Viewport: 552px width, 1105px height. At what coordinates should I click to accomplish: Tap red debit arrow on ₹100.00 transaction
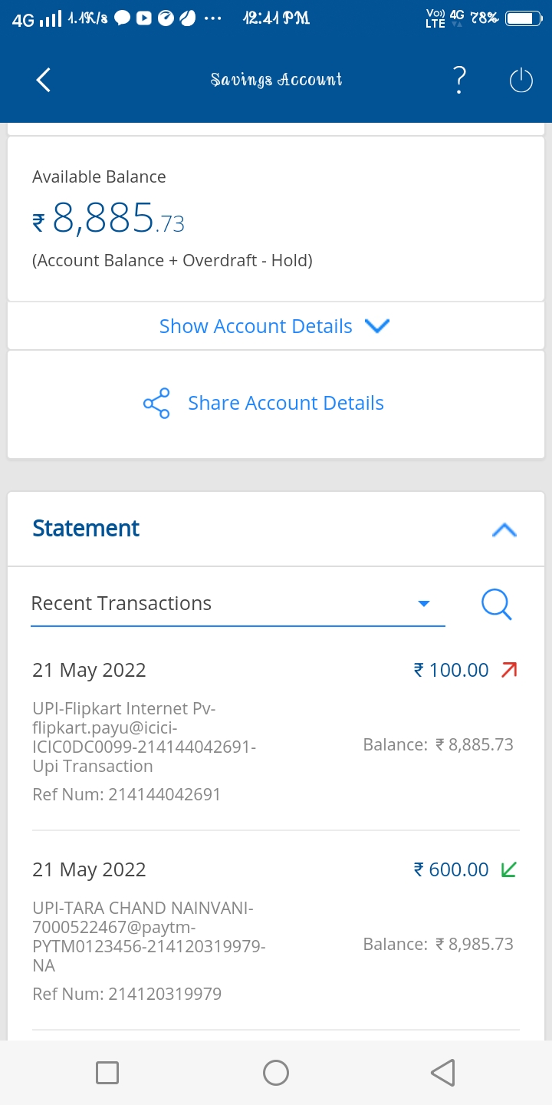[x=509, y=670]
